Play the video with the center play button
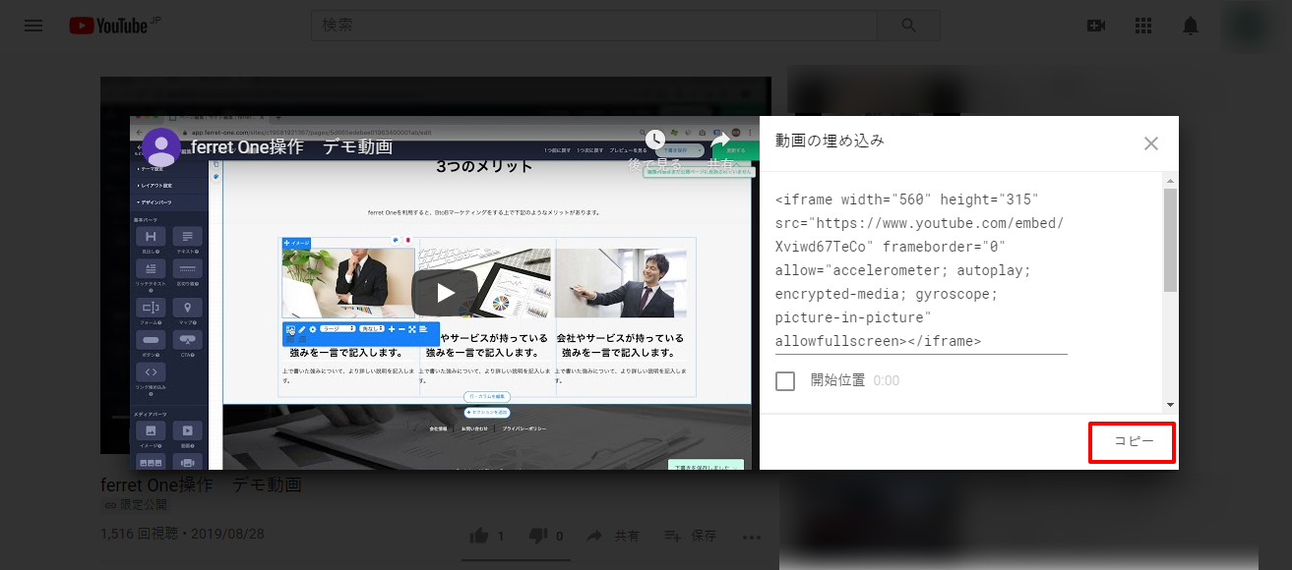Viewport: 1292px width, 570px height. [x=445, y=292]
